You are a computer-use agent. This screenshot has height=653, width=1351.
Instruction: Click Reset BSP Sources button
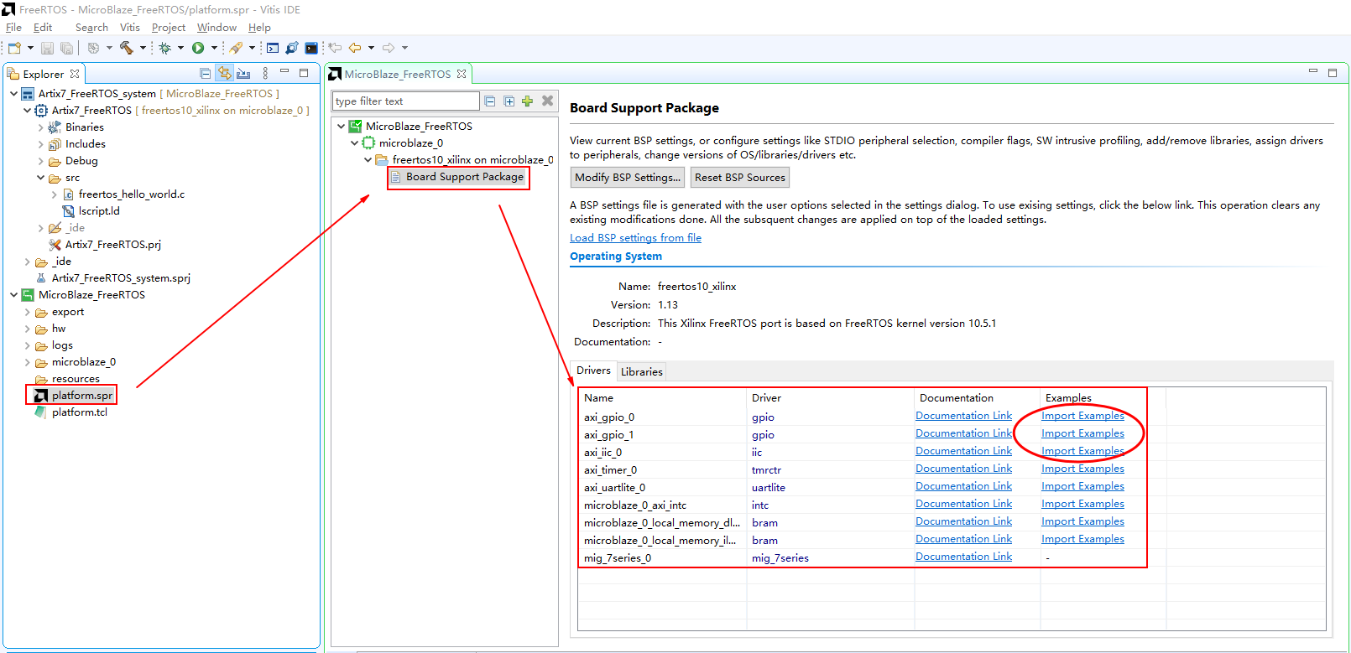pyautogui.click(x=740, y=178)
